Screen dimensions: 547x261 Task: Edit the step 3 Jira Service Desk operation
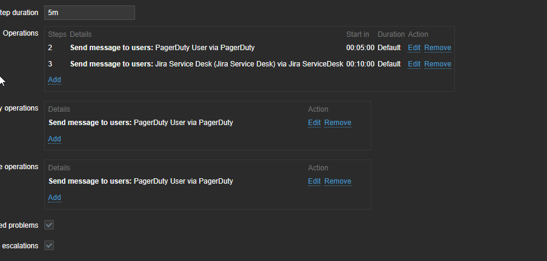tap(414, 64)
